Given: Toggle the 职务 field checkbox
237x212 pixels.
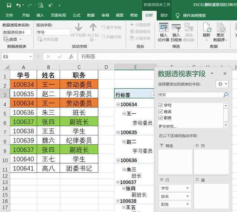Looking at the screenshot, I should pyautogui.click(x=160, y=118).
